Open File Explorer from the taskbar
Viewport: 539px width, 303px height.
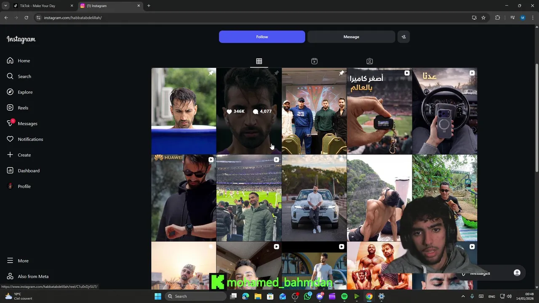tap(258, 296)
